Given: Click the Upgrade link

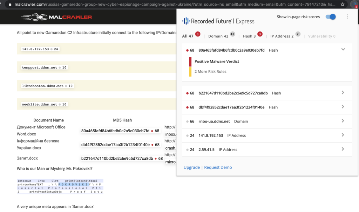Looking at the screenshot, I should (191, 167).
